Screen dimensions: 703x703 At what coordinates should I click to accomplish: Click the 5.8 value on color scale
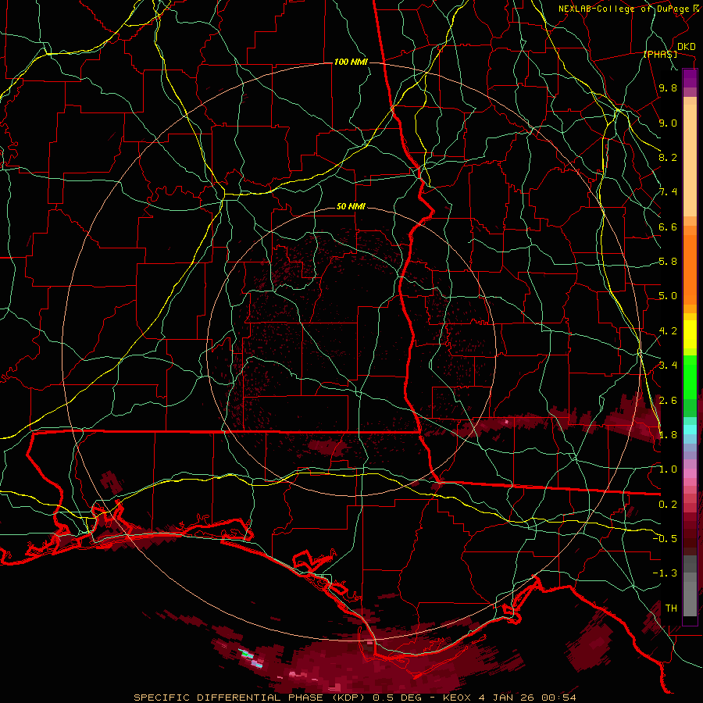[x=668, y=262]
